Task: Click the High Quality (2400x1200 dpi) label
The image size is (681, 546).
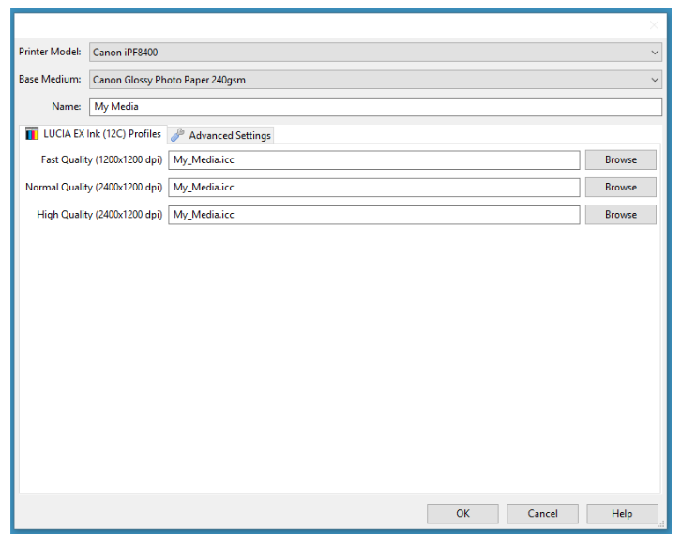Action: pos(99,215)
